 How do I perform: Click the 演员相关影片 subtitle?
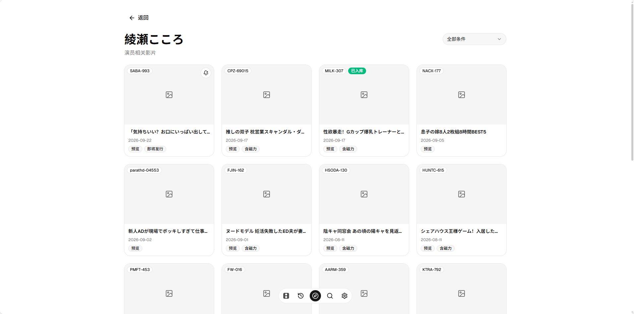click(x=140, y=53)
